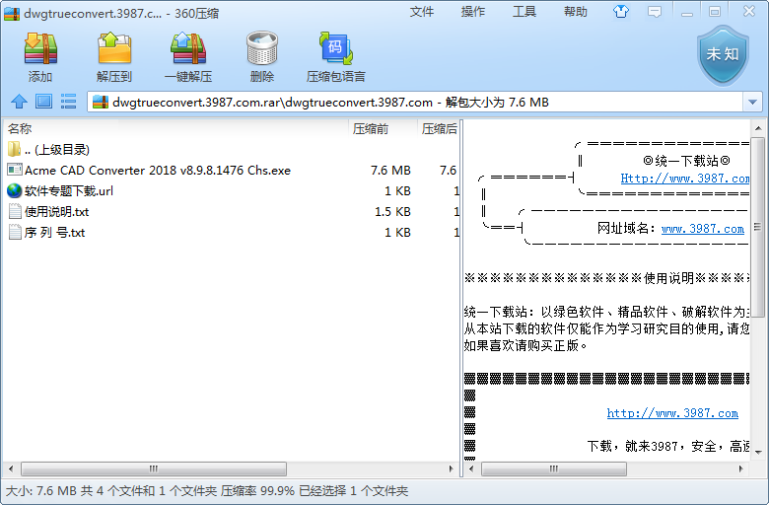Click the status bar size summary text
The image size is (769, 505).
coord(206,491)
